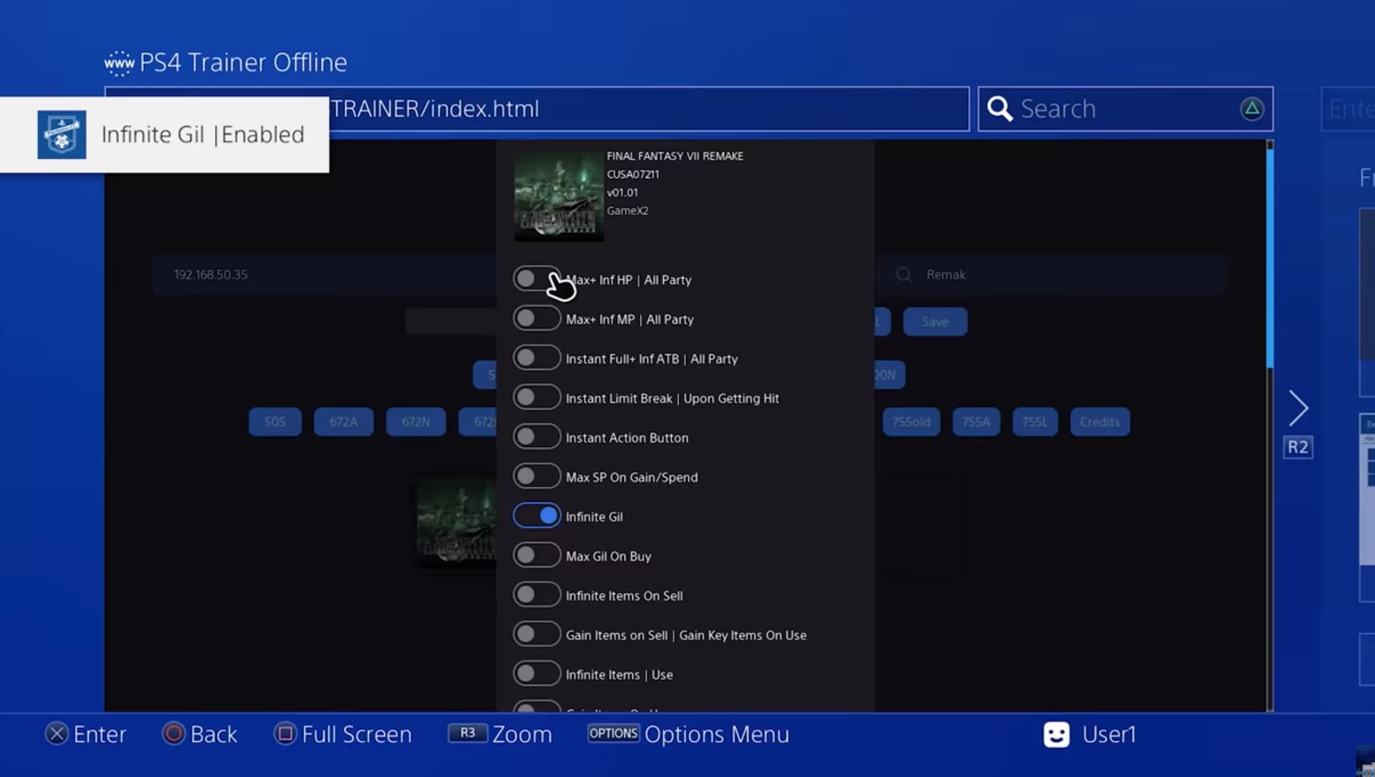Turn on Instant Full+ Inf ATB toggle
Viewport: 1375px width, 777px height.
pyautogui.click(x=537, y=358)
